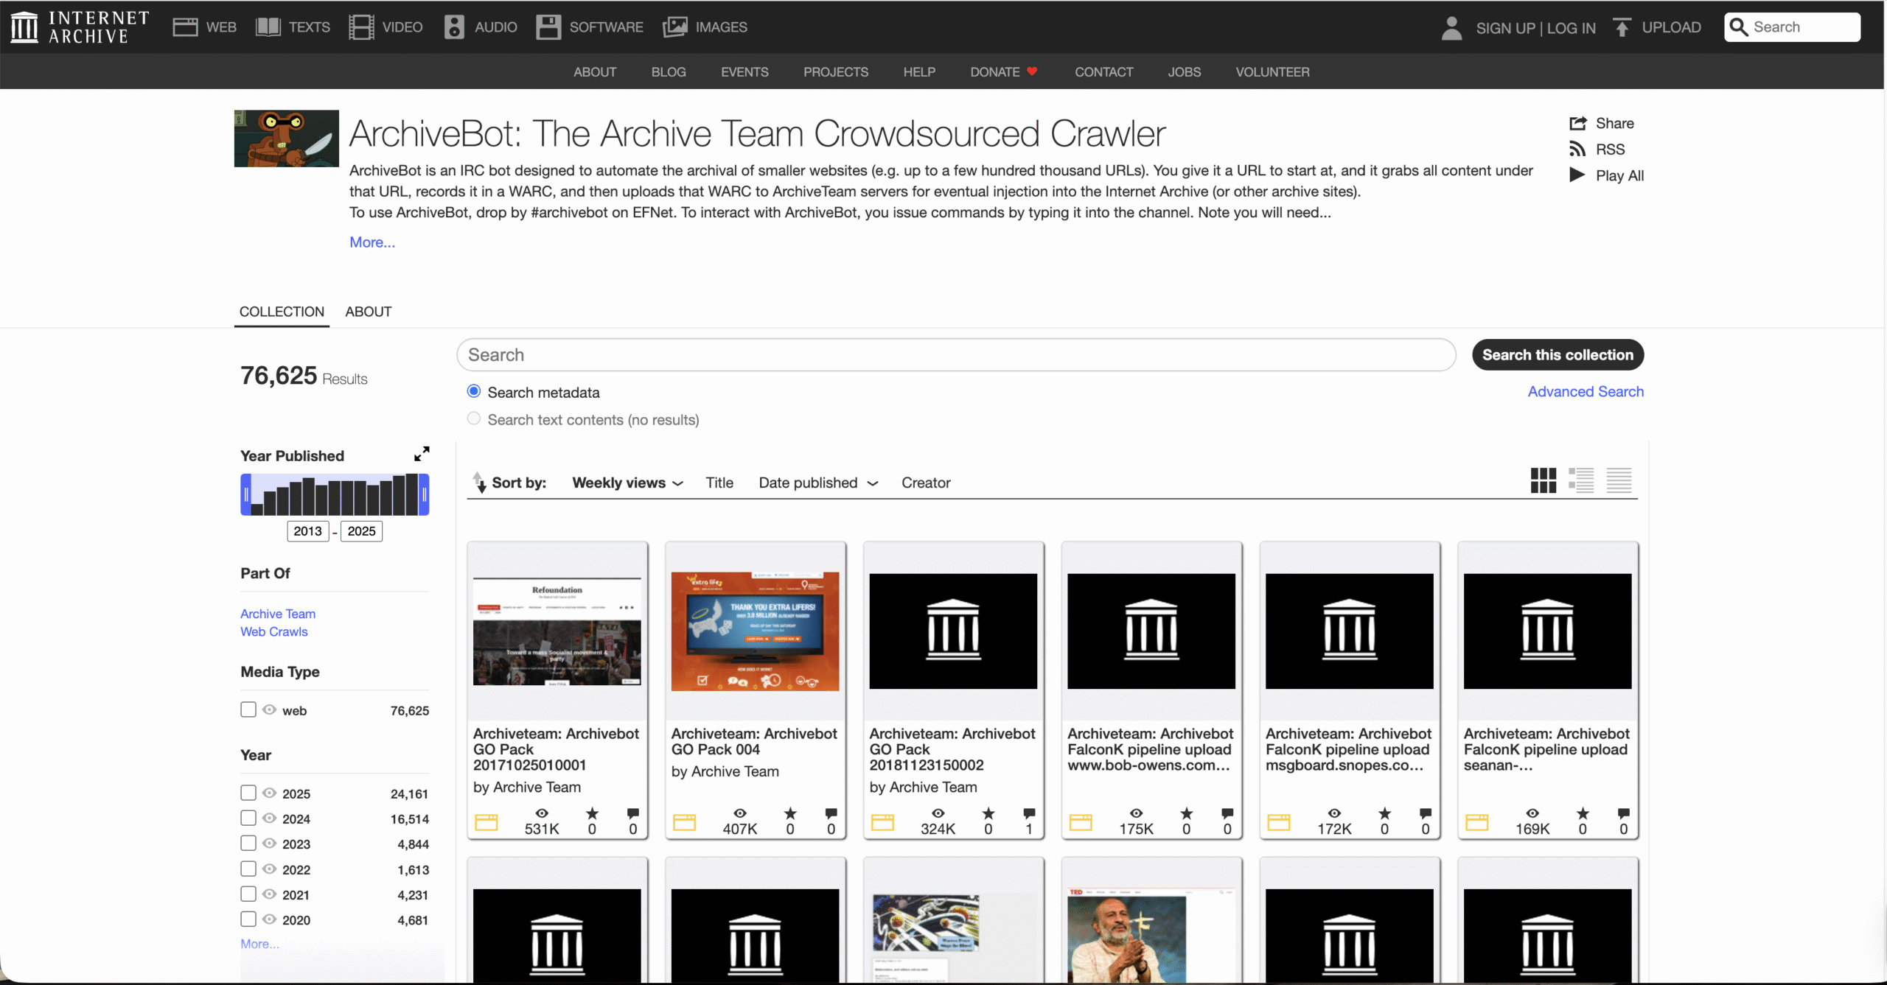Click the LOG IN link
The width and height of the screenshot is (1887, 985).
click(x=1572, y=28)
